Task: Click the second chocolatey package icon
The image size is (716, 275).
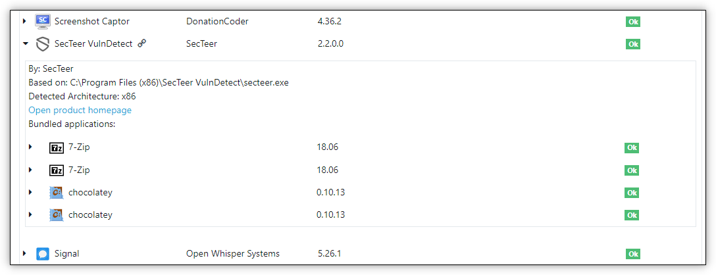Action: coord(56,215)
